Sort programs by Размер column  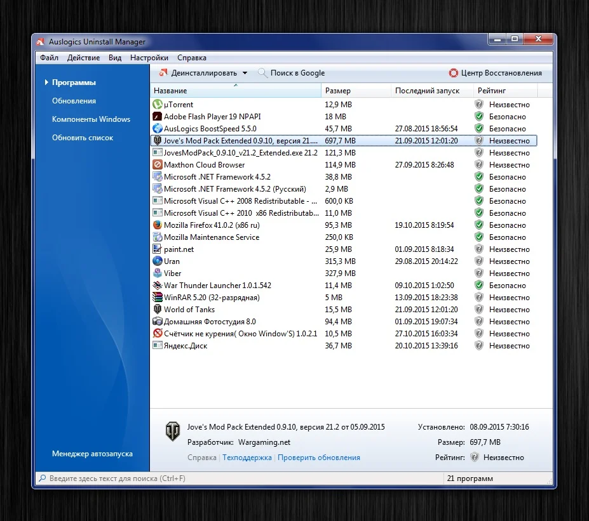tap(356, 91)
